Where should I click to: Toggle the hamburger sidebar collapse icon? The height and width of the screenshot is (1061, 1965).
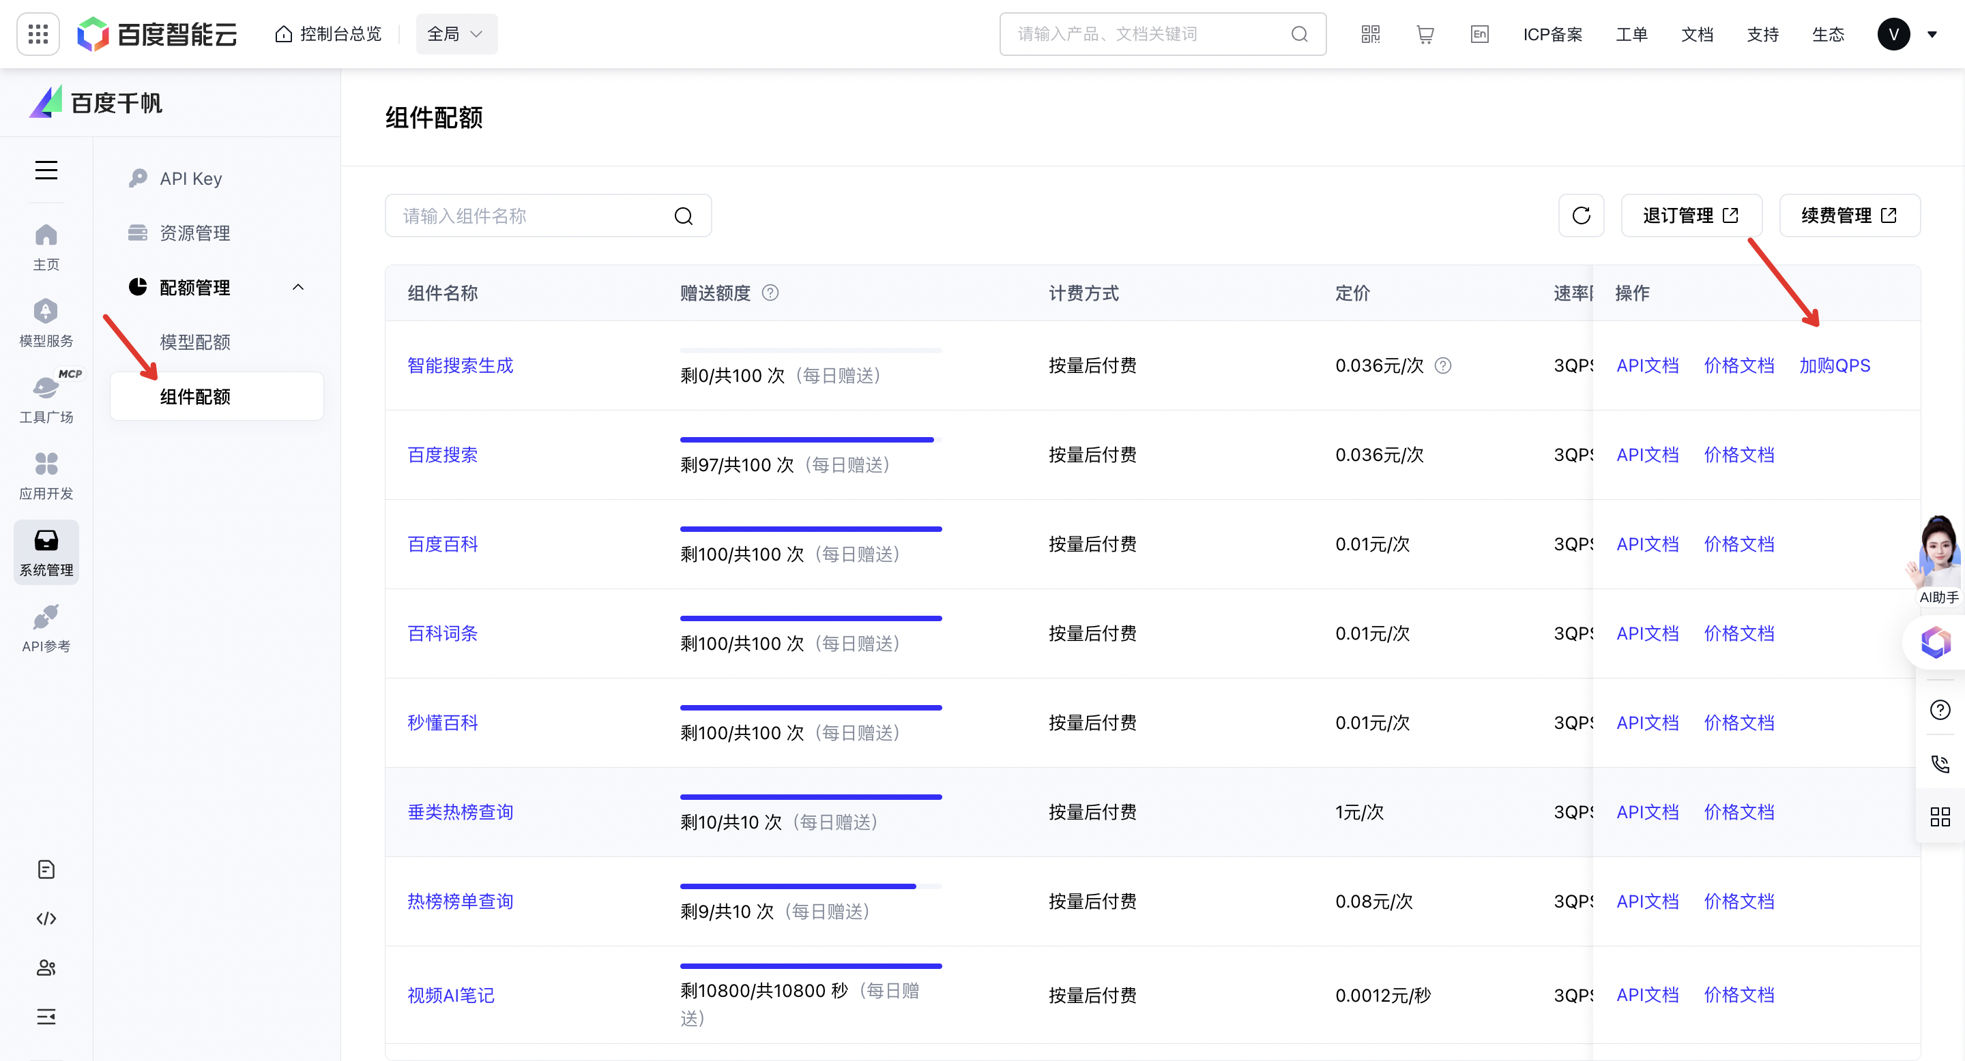pyautogui.click(x=46, y=170)
